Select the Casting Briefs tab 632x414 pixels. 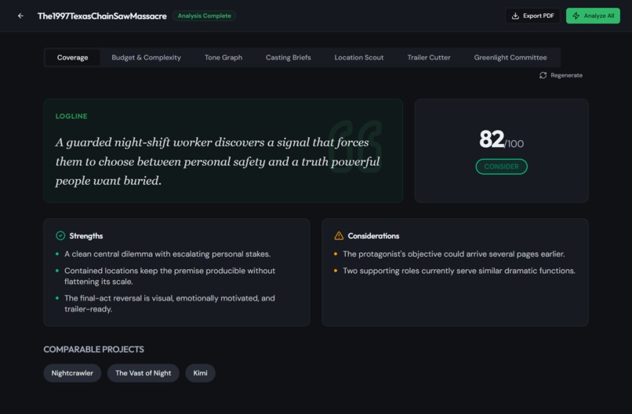pos(289,58)
